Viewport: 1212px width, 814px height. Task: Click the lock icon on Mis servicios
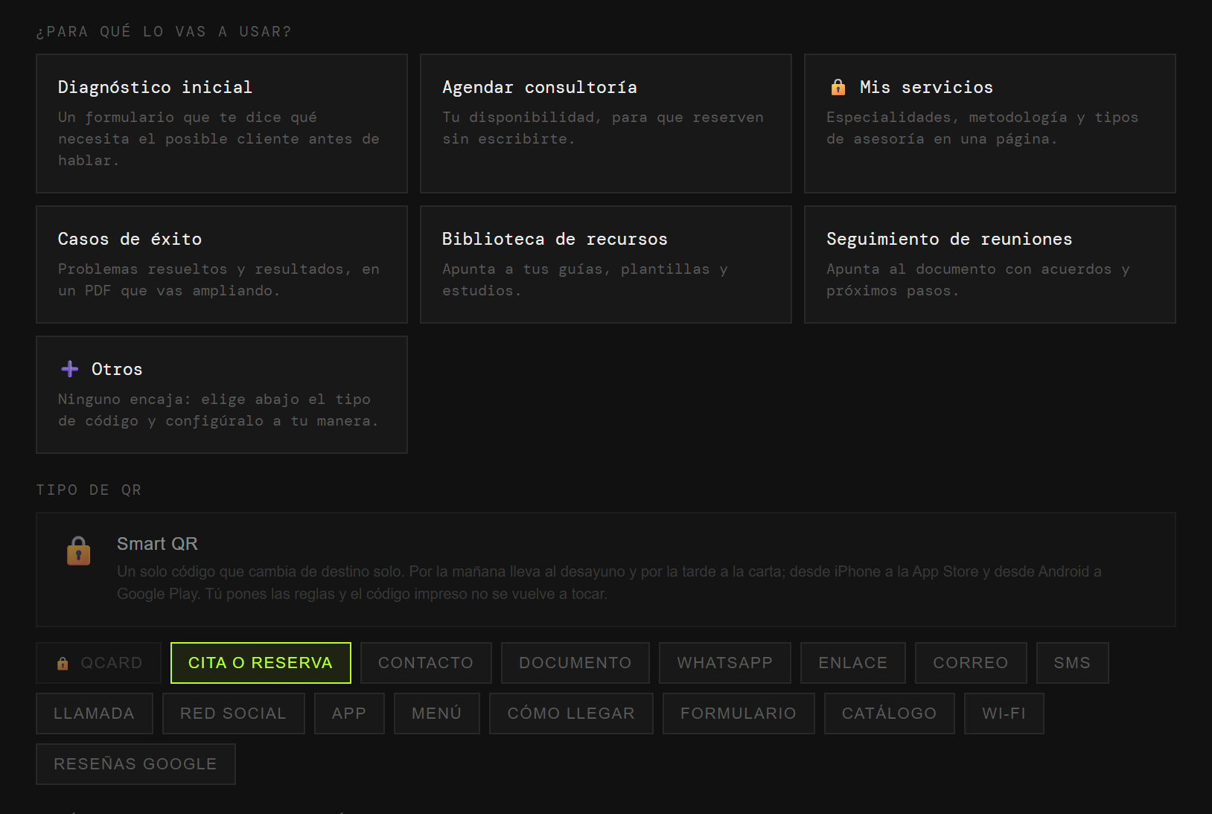coord(838,87)
